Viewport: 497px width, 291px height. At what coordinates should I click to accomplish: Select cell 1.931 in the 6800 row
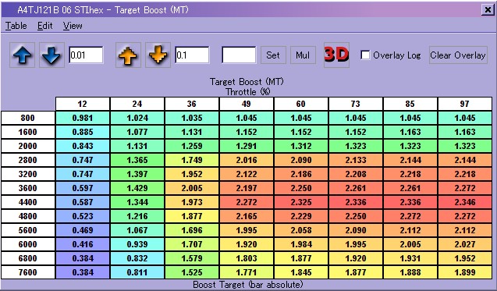tap(410, 258)
